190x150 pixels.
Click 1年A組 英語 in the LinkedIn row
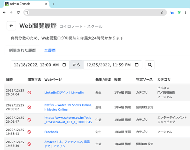pyautogui.click(x=122, y=92)
